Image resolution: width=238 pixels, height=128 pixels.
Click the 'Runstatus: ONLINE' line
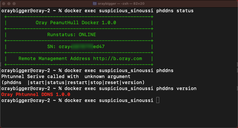click(x=72, y=35)
